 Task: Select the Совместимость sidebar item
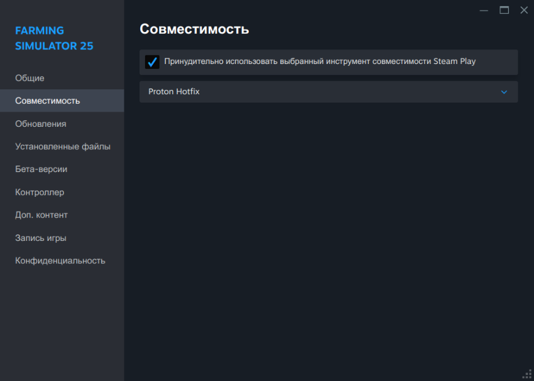click(62, 101)
